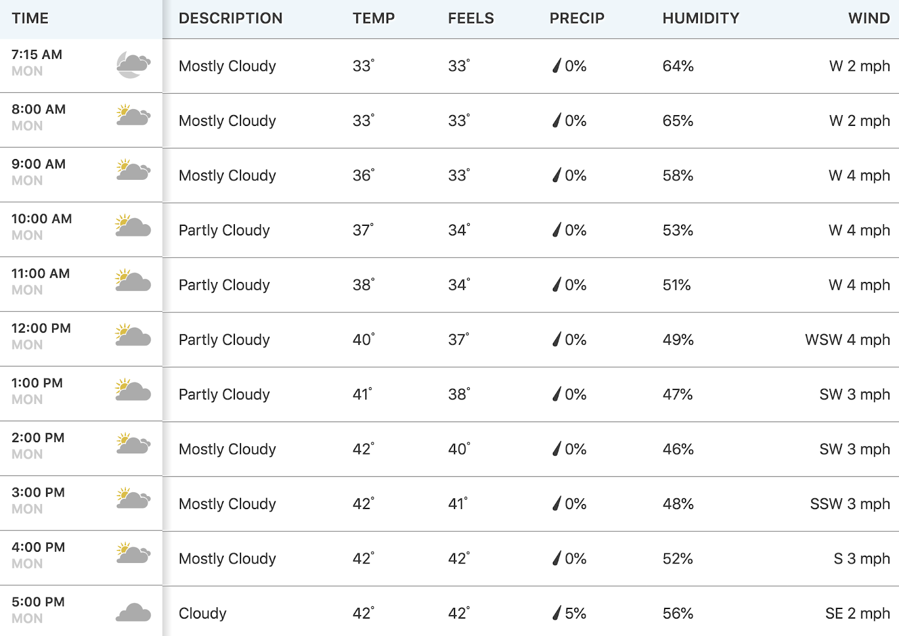Click the 3:00 PM mostly cloudy icon
This screenshot has width=899, height=636.
pyautogui.click(x=133, y=498)
